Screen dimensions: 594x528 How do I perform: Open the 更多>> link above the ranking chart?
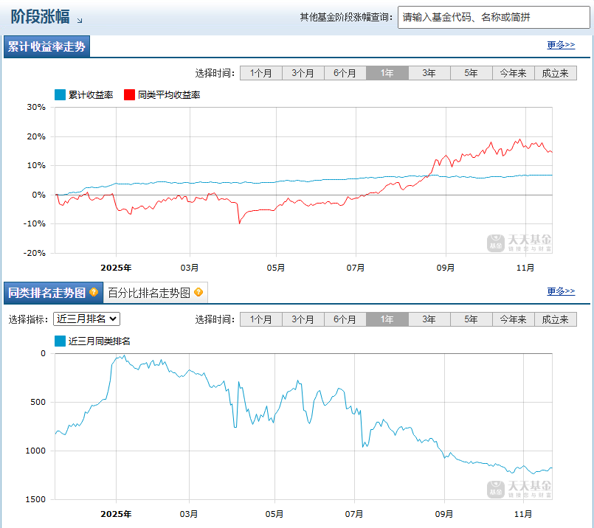click(x=561, y=291)
